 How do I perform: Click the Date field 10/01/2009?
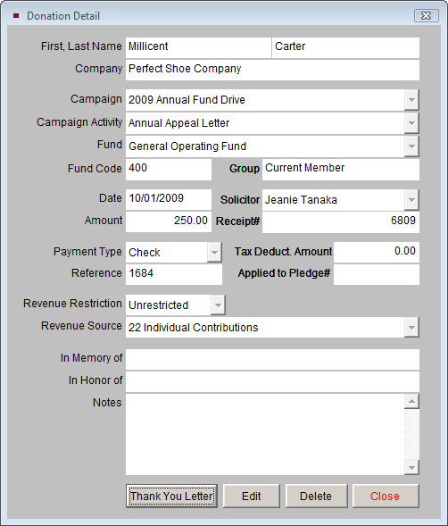169,199
